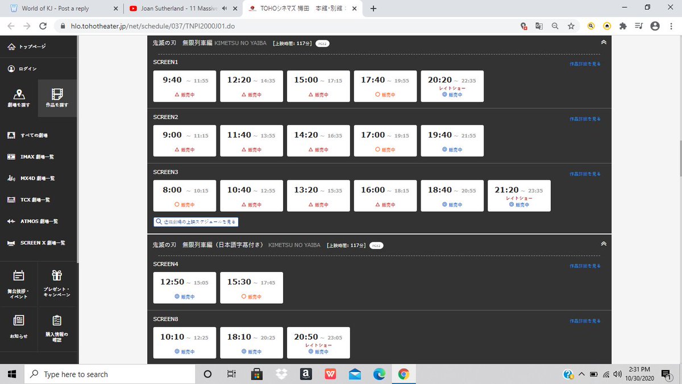View movie details link for SCREEN4
This screenshot has height=384, width=682.
[585, 266]
